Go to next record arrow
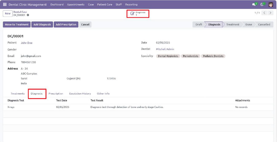 pyautogui.click(x=271, y=13)
